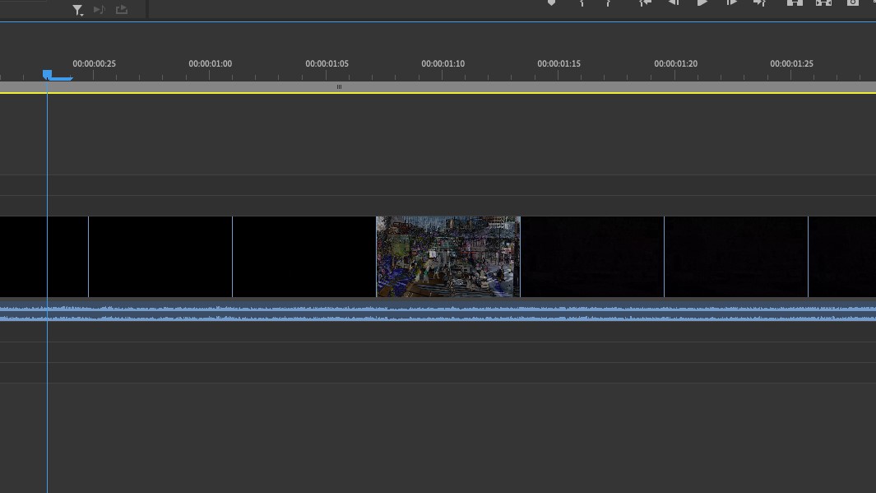Click the ruler at 00:00:01:10

(443, 63)
